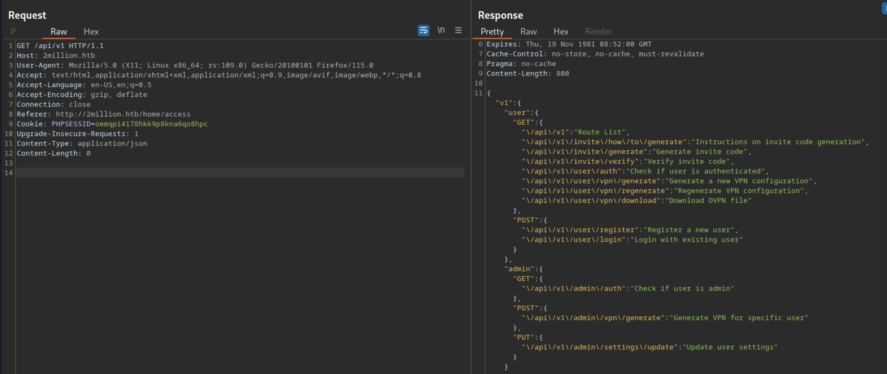Click the "Login with existing user" route line
887x374 pixels.
point(632,240)
